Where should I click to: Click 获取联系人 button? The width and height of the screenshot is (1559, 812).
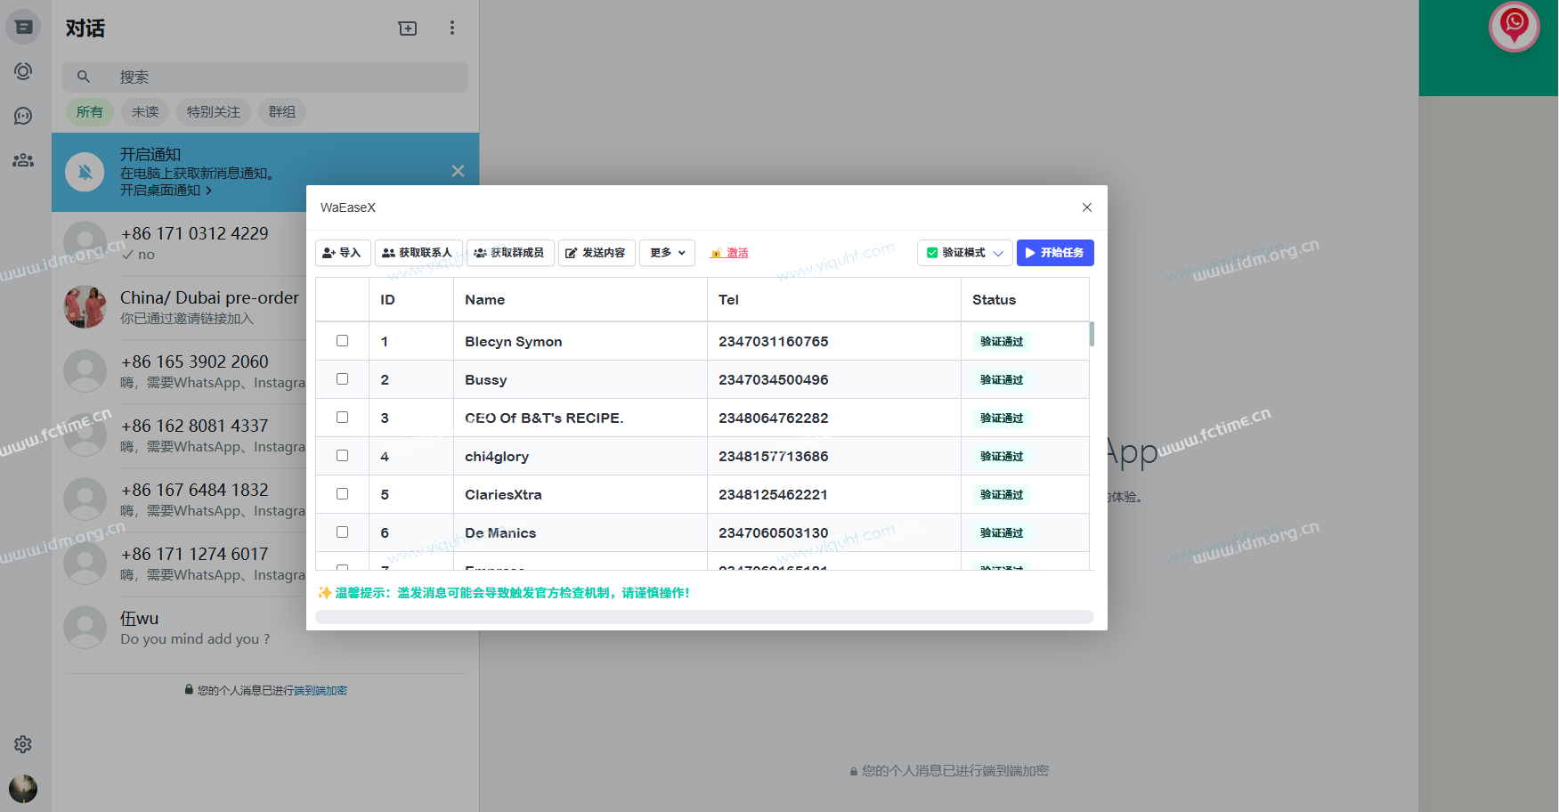418,253
